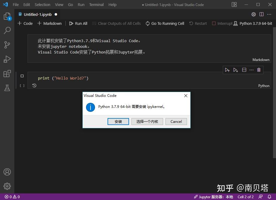Screen dimensions: 276x200
Task: Open the Extensions view
Action: point(7,73)
